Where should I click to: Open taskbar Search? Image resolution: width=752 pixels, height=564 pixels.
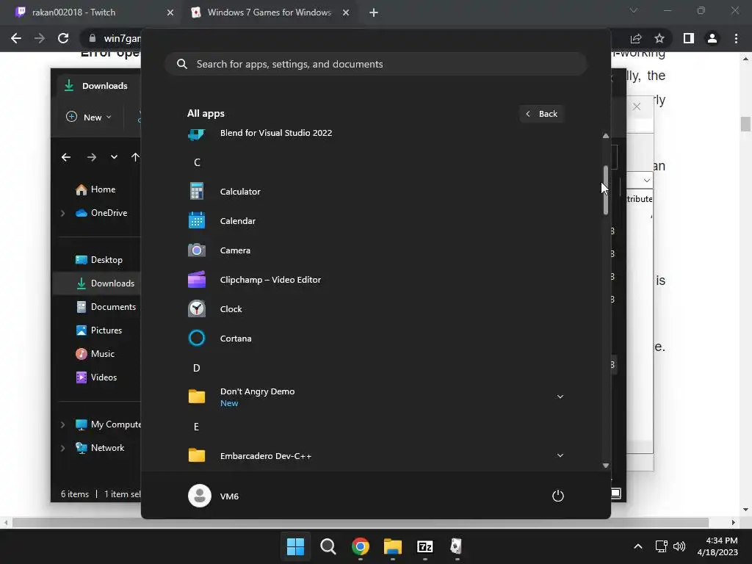tap(328, 546)
